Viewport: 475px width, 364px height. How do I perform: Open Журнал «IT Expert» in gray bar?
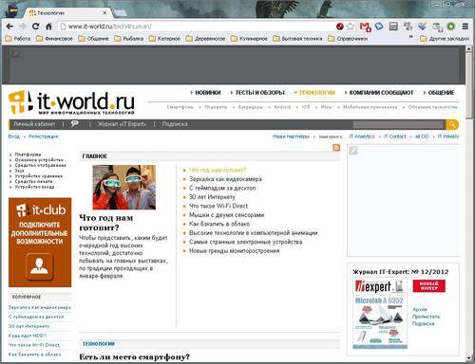(122, 124)
